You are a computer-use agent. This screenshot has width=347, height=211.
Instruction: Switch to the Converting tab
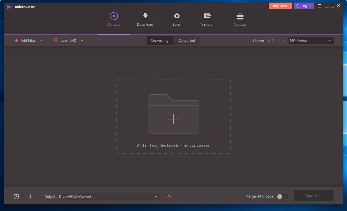(160, 41)
